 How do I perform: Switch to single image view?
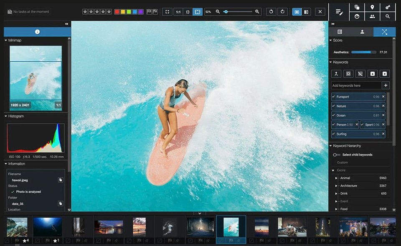click(297, 12)
